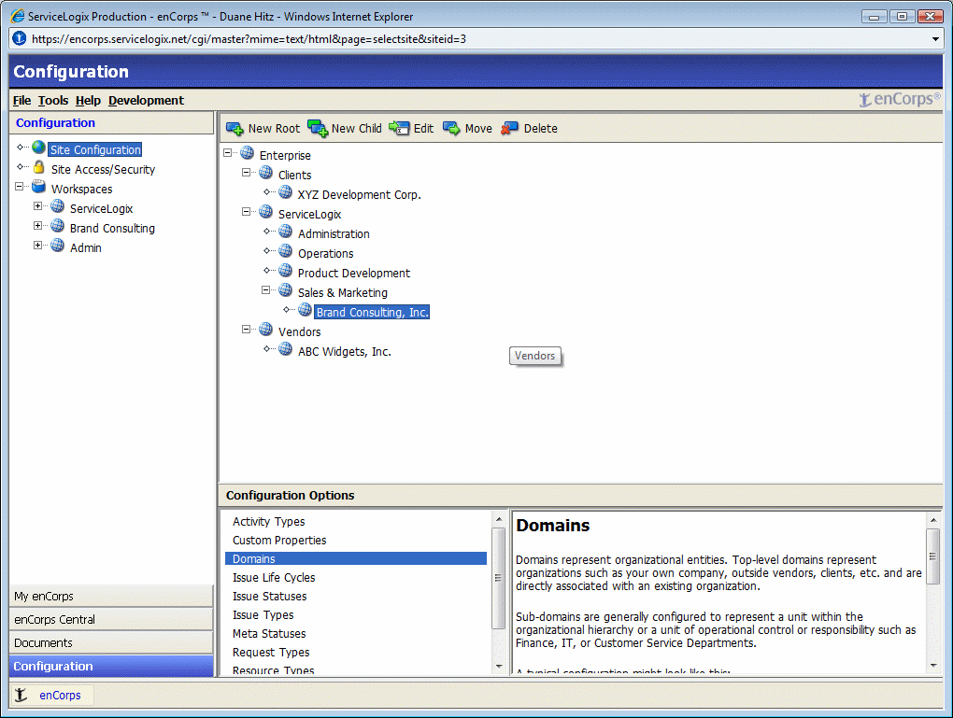Select the Configuration panel tab at bottom

[x=111, y=666]
